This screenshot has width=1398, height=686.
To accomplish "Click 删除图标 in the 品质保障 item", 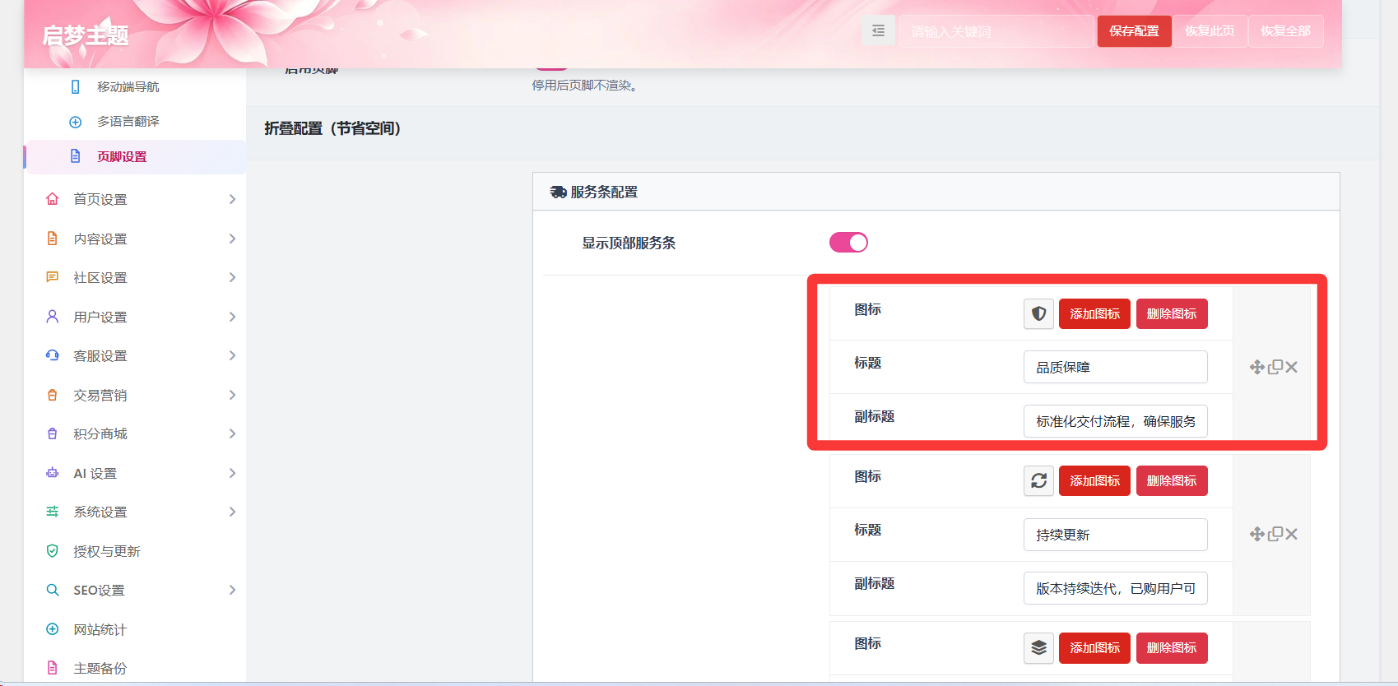I will pyautogui.click(x=1172, y=314).
